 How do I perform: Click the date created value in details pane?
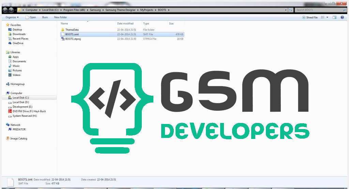(107, 180)
